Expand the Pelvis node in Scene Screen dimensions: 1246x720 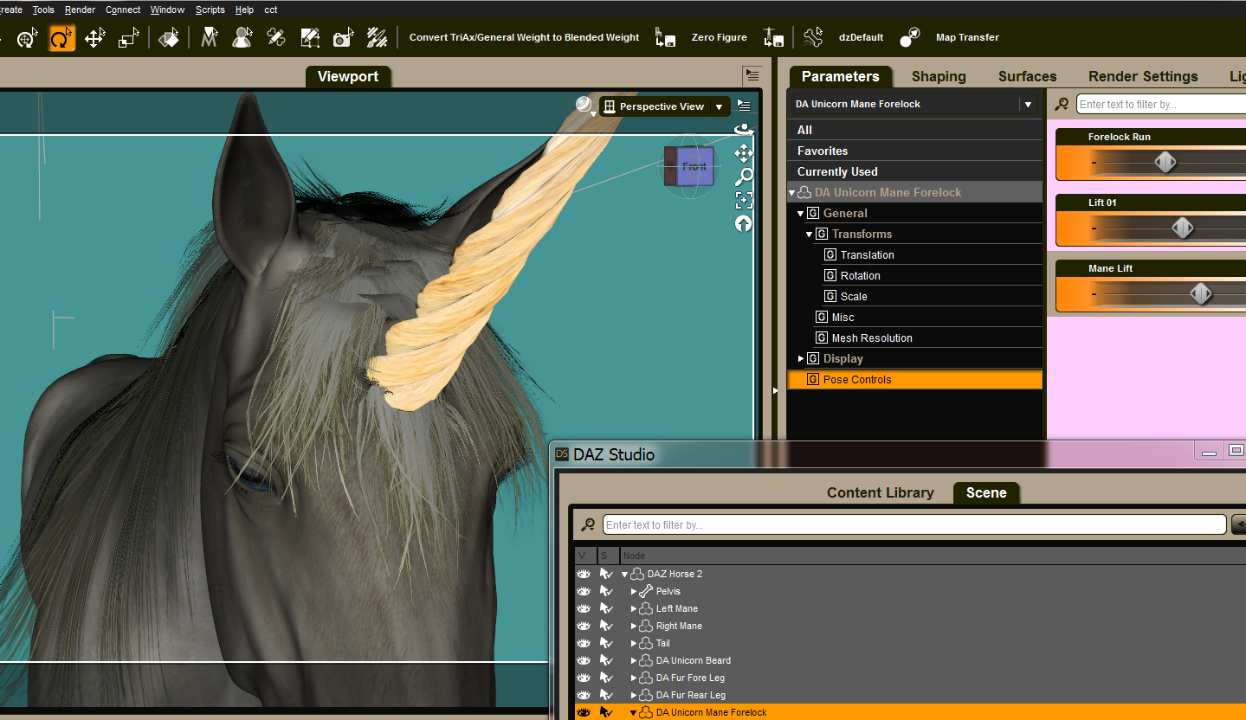(x=634, y=591)
